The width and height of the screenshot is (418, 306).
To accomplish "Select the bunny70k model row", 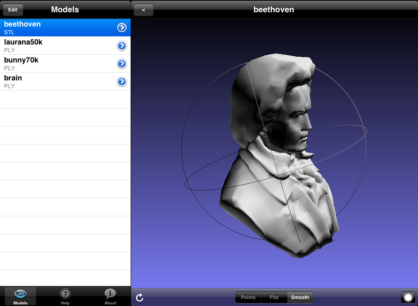I will (65, 63).
